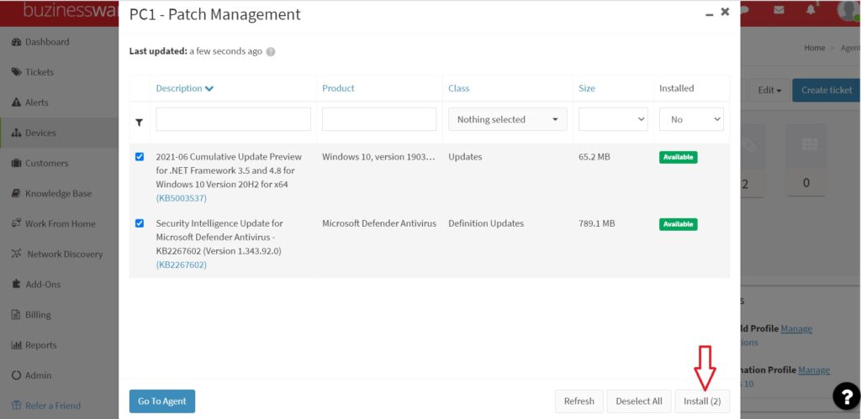Viewport: 861px width, 419px height.
Task: Open the black help chat bubble
Action: coord(844,395)
